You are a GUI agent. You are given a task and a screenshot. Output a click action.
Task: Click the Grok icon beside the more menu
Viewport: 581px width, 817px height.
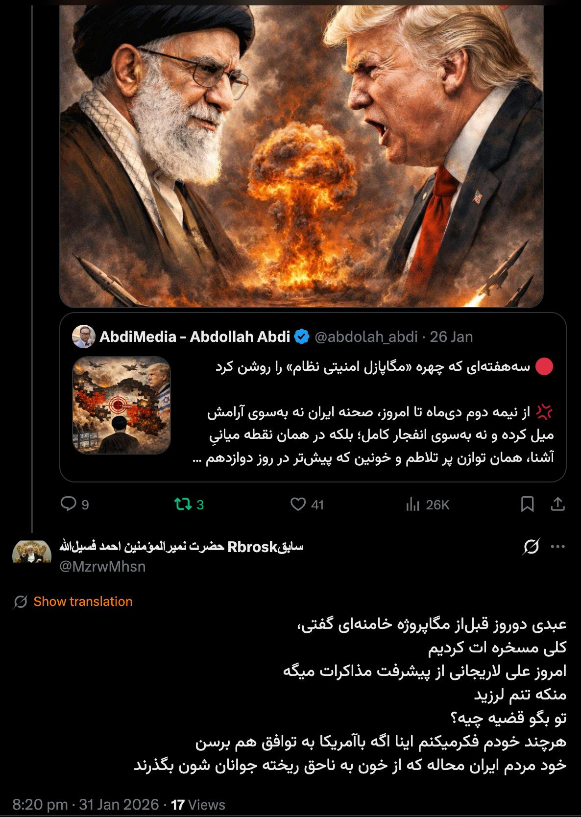[531, 547]
